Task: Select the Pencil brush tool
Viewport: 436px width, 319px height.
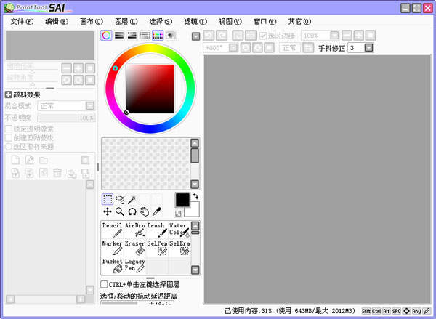Action: click(113, 230)
